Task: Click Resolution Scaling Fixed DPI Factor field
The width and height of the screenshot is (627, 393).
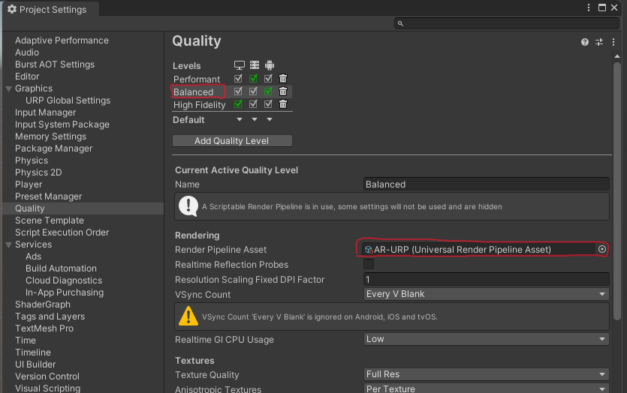Action: pyautogui.click(x=487, y=279)
